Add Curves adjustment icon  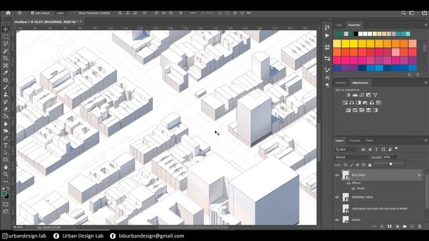pos(362,95)
